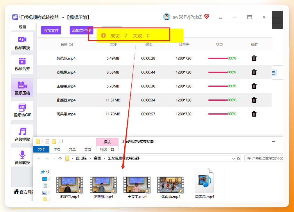
Task: Click progress bar of 韩范范.mp4
Action: [218, 58]
